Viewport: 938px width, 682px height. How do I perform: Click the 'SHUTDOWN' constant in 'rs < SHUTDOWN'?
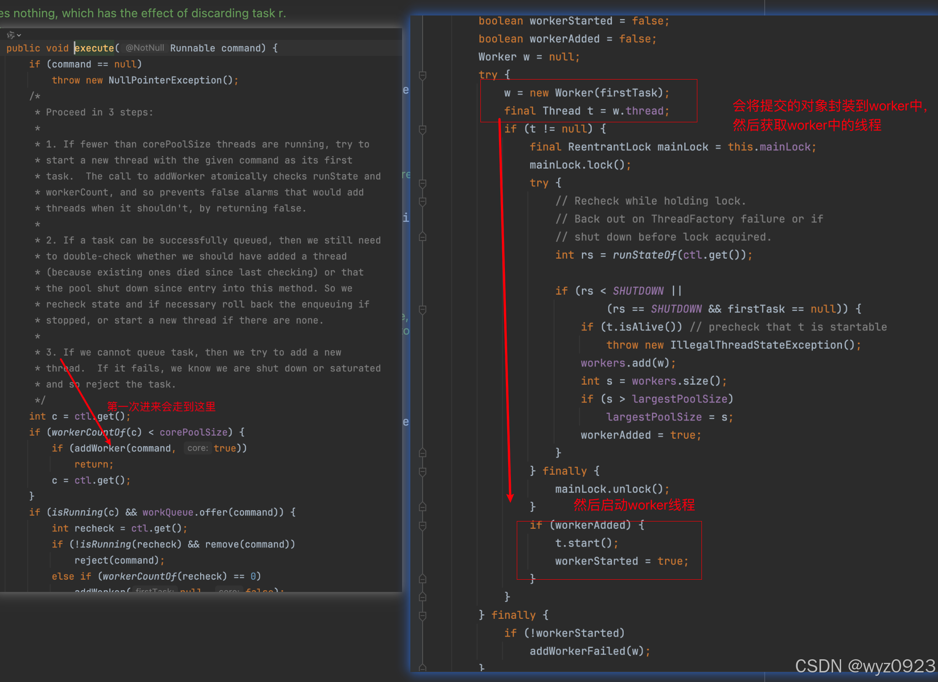point(638,291)
